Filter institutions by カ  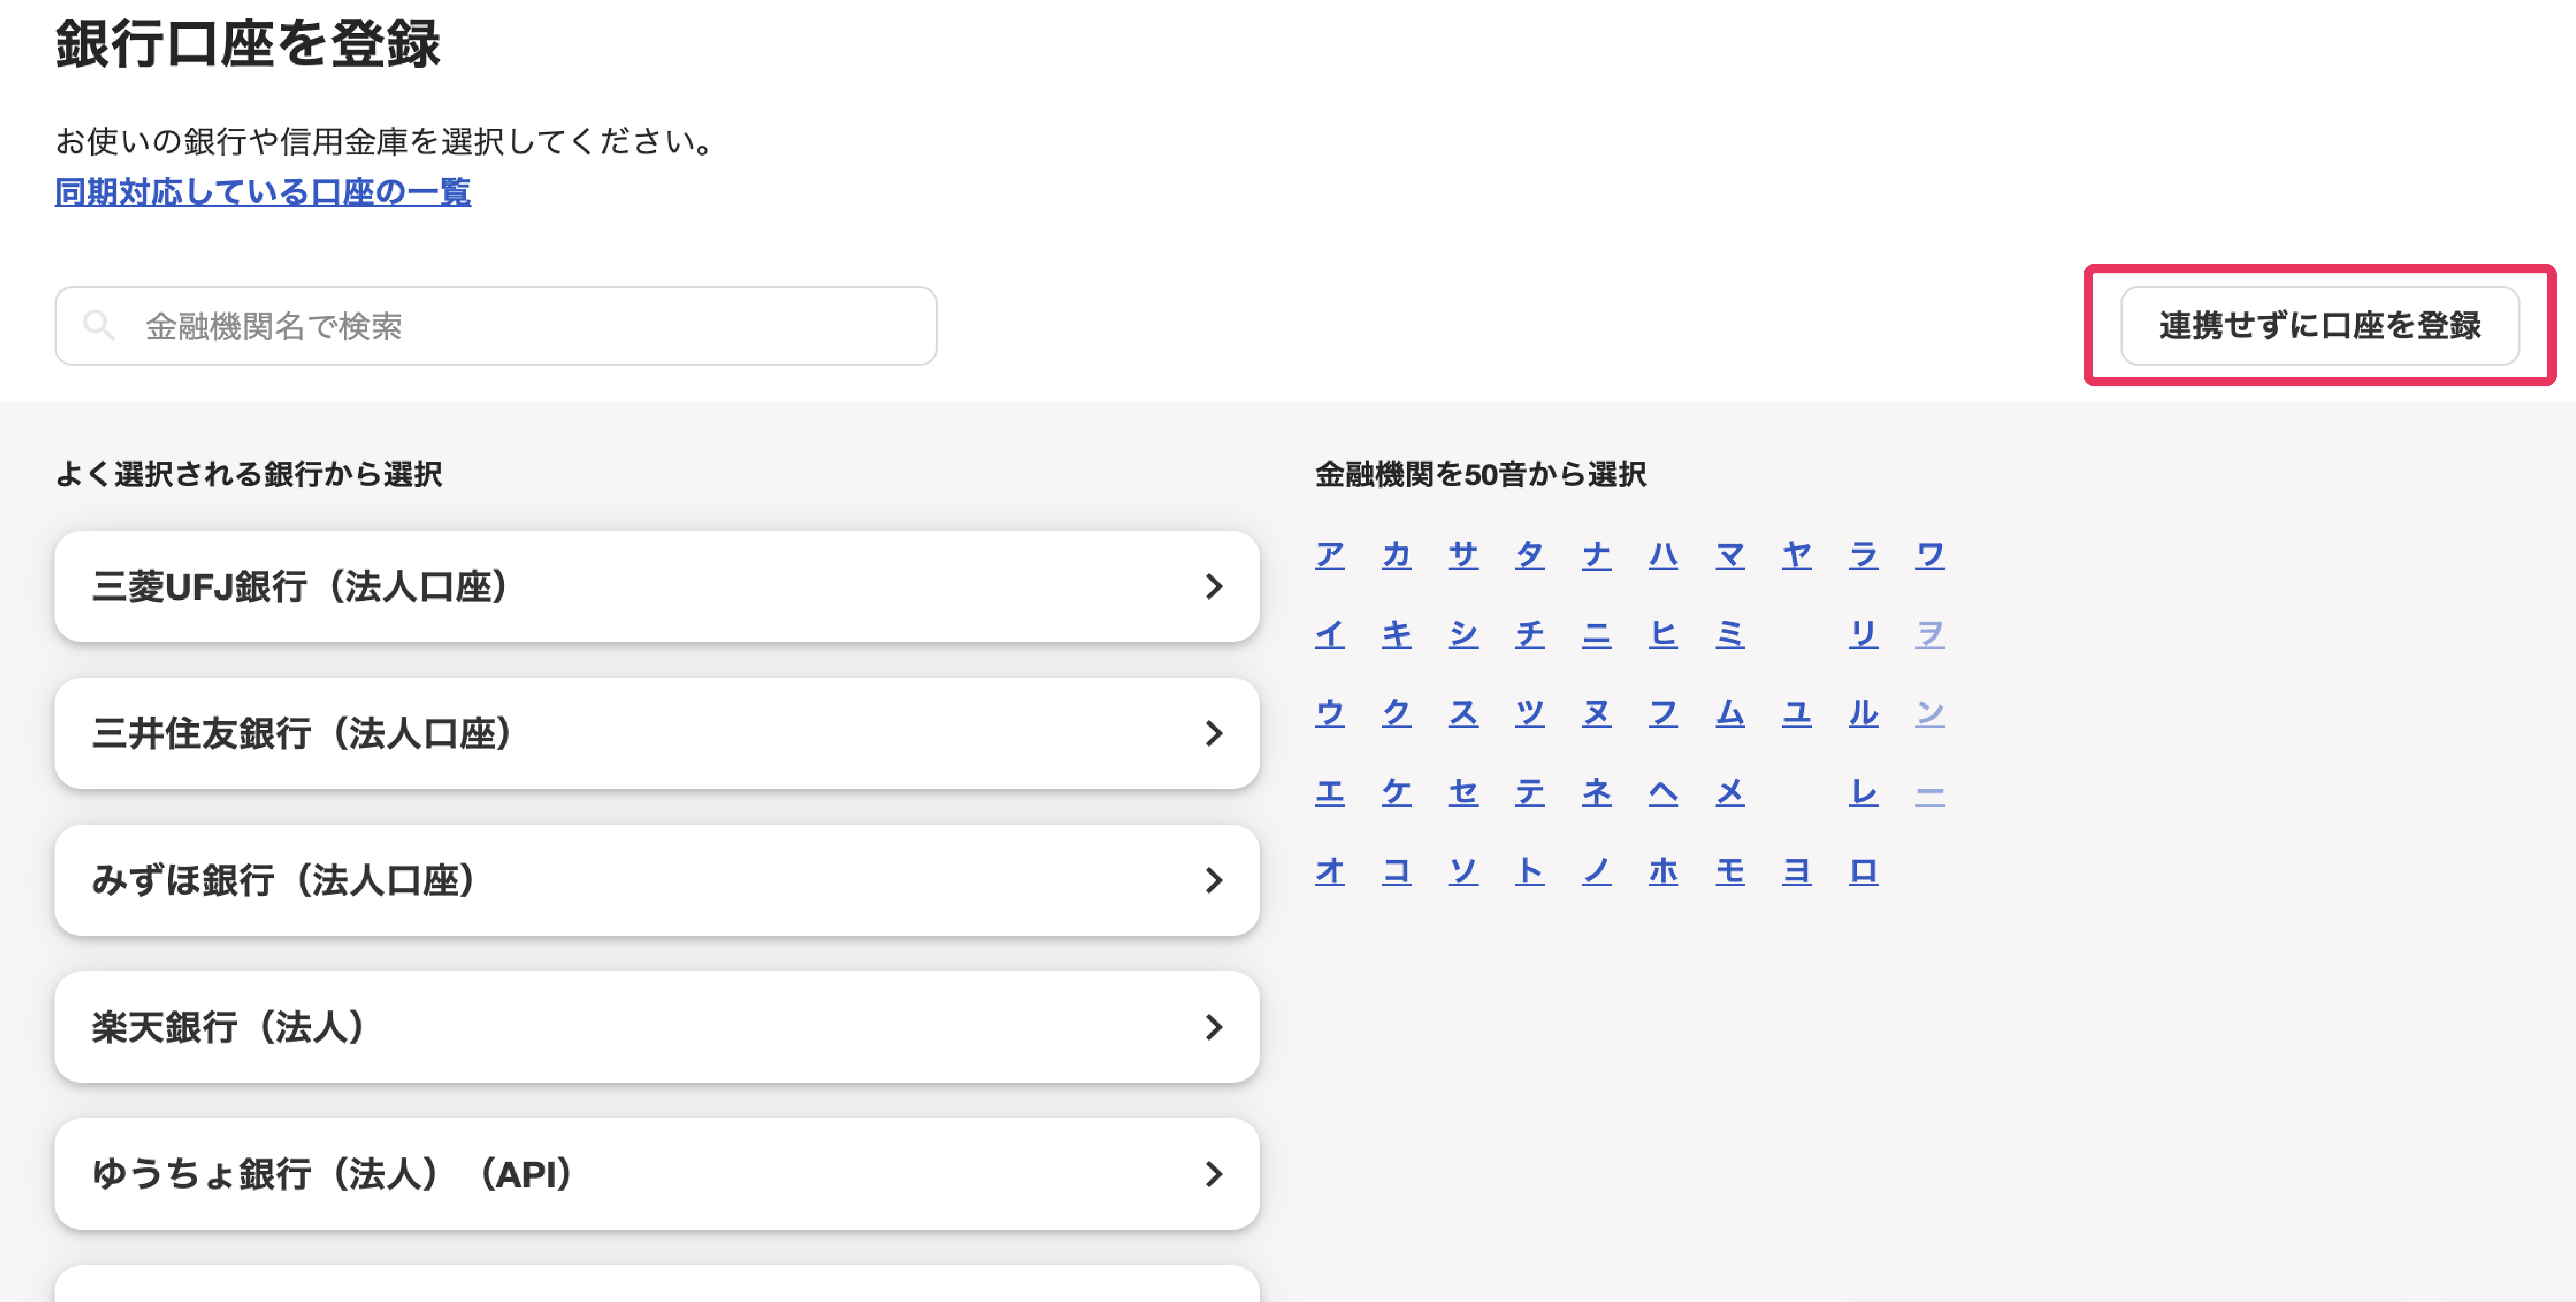click(x=1397, y=555)
